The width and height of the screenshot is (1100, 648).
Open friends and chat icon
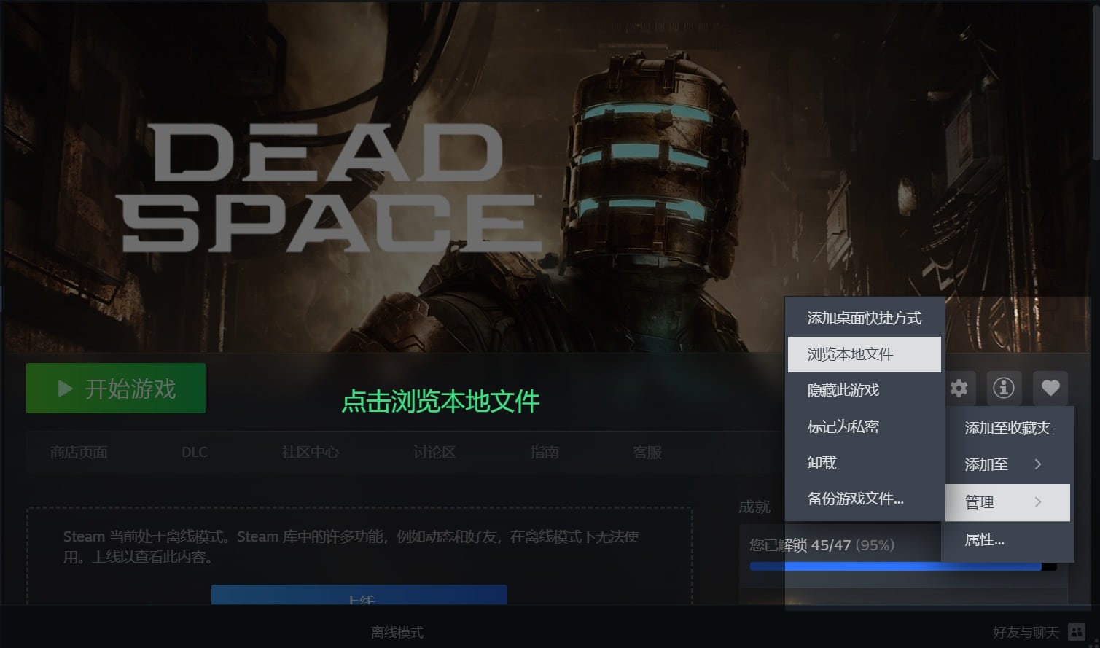click(1076, 632)
